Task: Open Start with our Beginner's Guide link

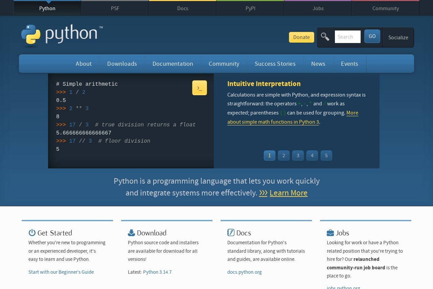Action: click(61, 272)
